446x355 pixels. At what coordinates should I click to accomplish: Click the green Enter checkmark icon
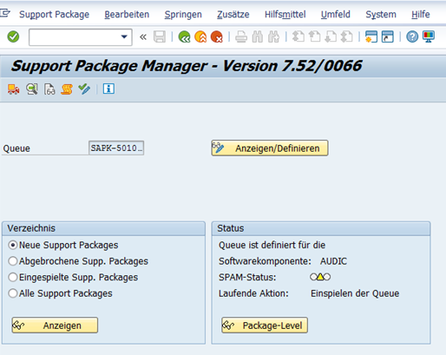[13, 36]
